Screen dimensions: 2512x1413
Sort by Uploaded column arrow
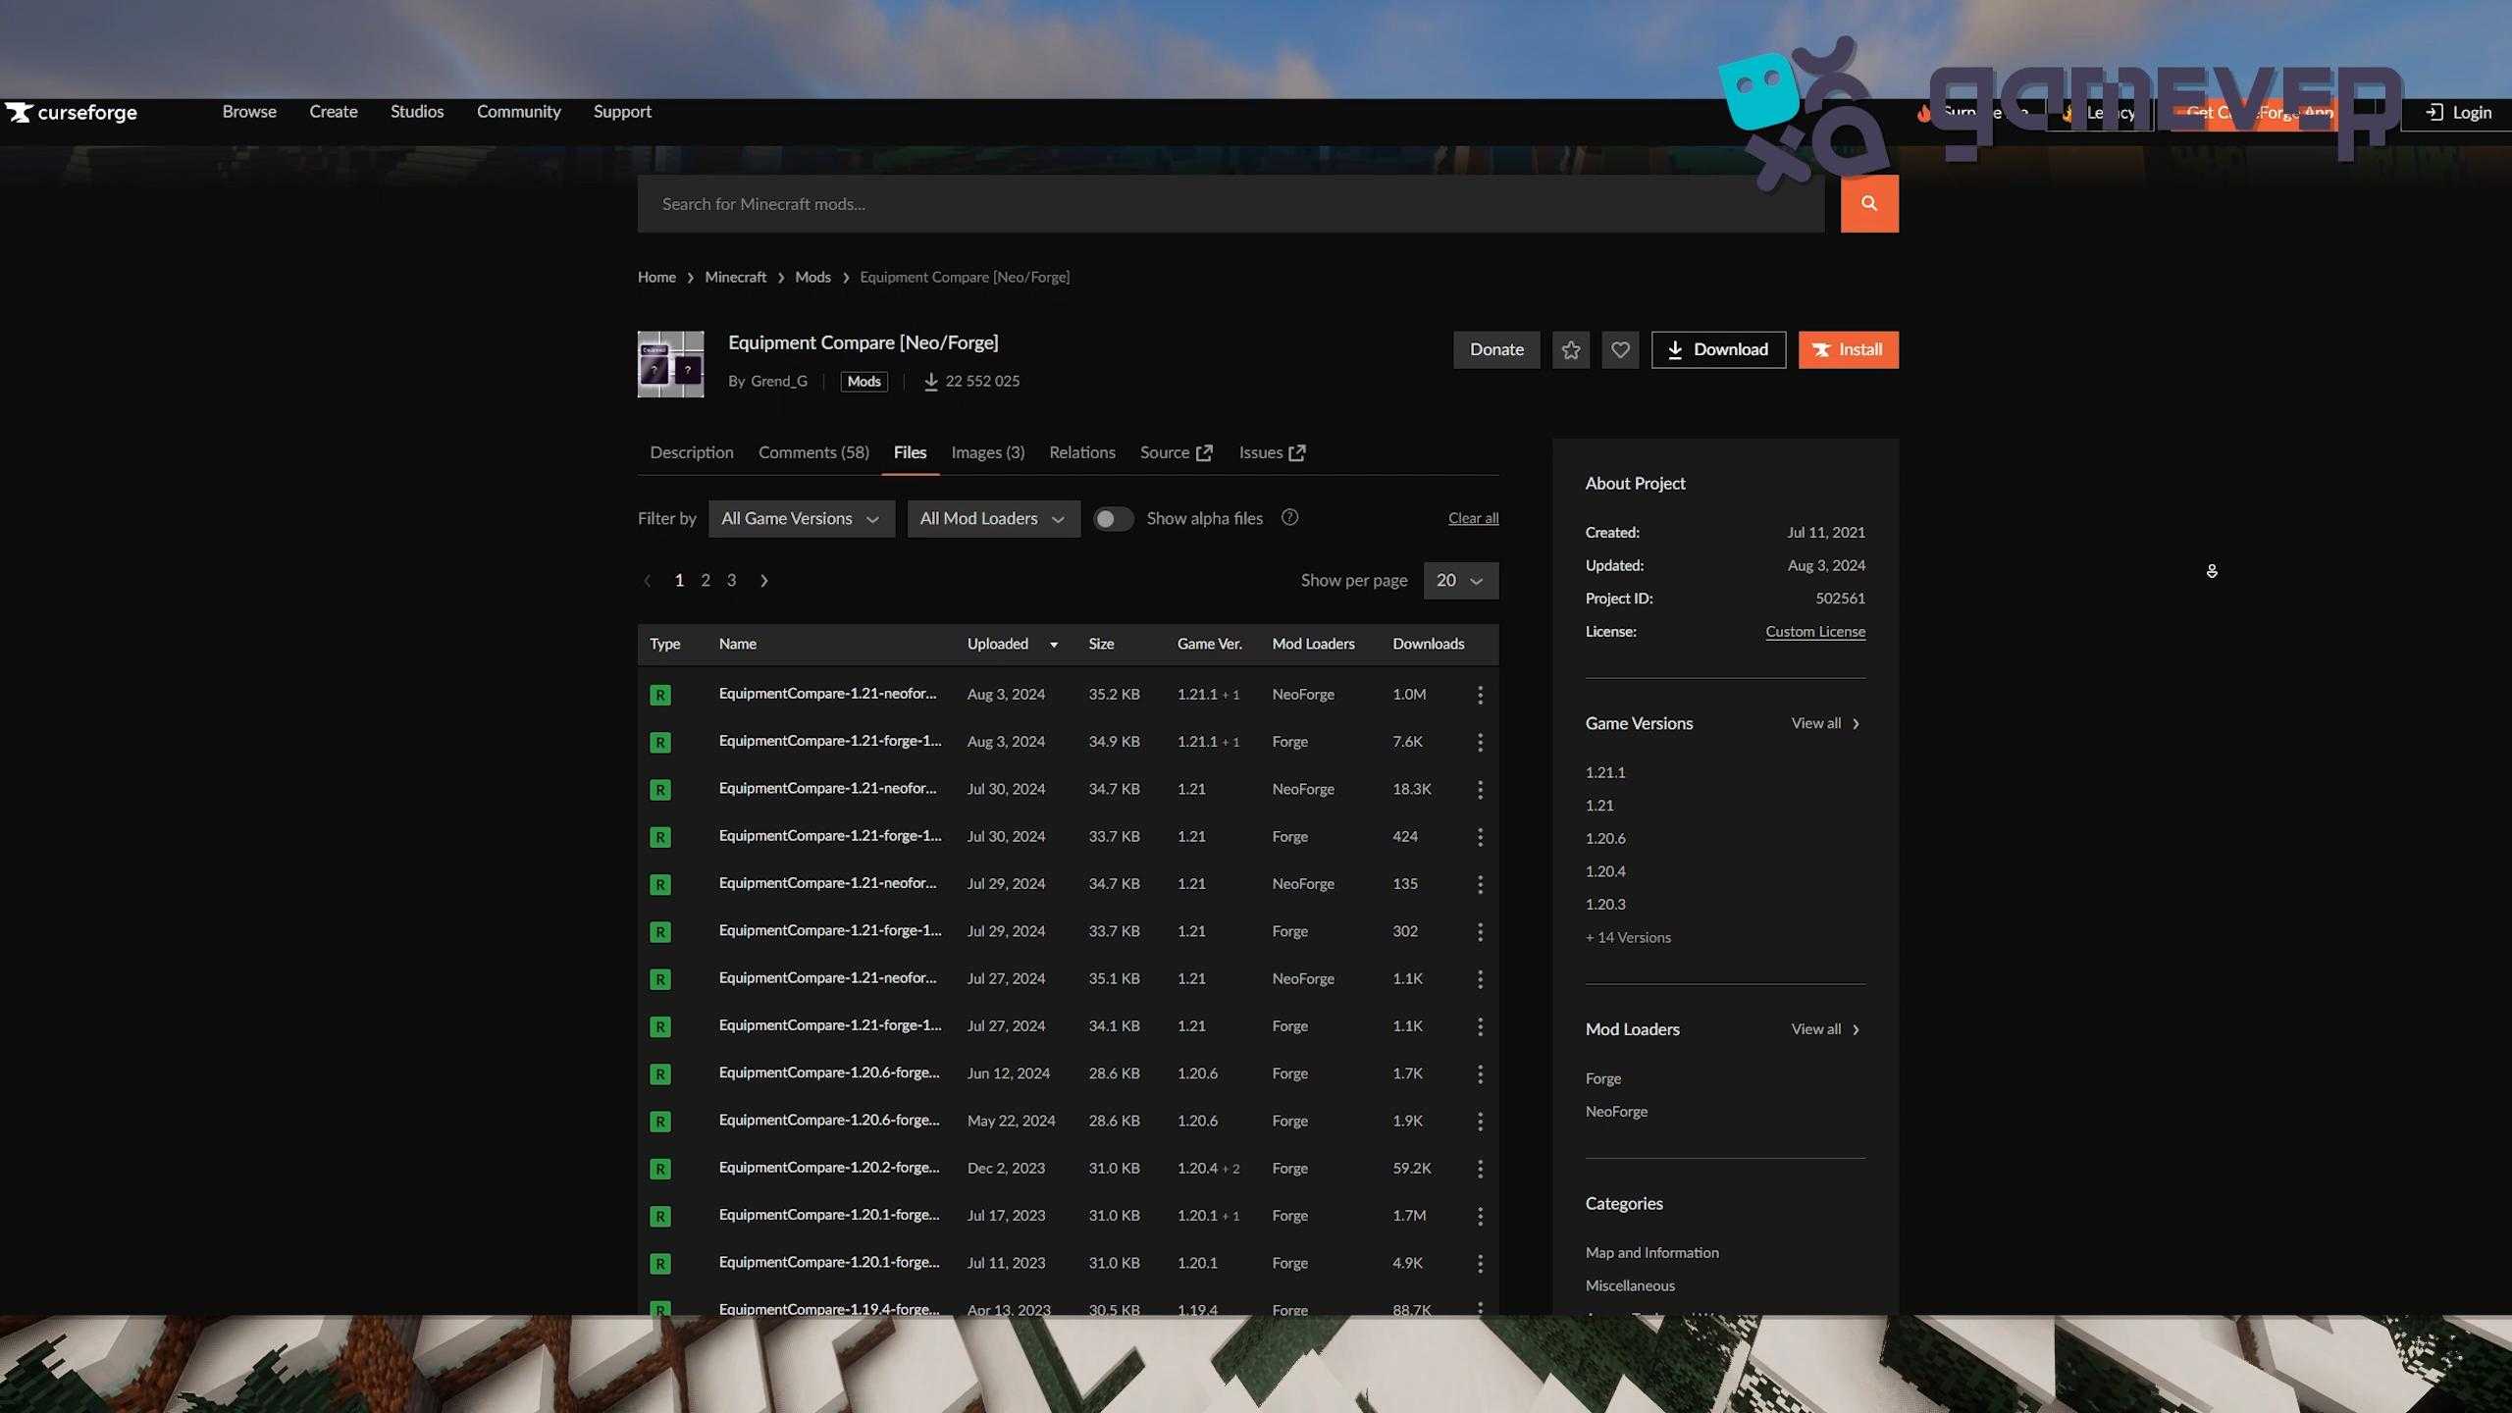pyautogui.click(x=1053, y=645)
